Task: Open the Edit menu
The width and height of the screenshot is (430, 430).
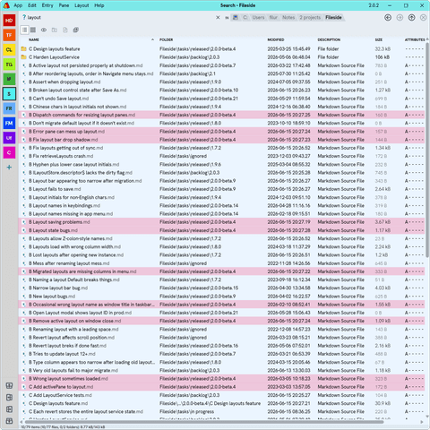Action: pyautogui.click(x=32, y=5)
